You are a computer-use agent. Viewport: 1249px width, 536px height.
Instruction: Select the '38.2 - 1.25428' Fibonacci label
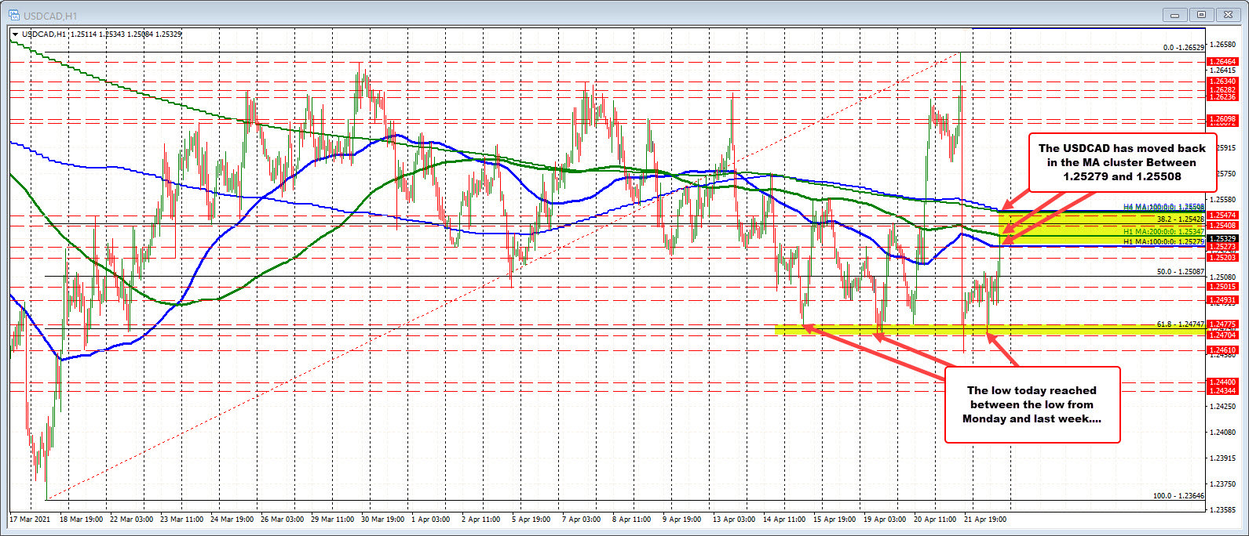(1181, 219)
